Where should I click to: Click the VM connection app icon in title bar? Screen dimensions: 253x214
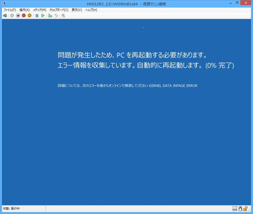pos(4,4)
